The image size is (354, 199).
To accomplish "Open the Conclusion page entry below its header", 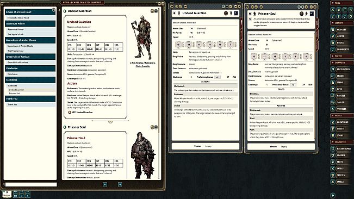I will pos(30,74).
